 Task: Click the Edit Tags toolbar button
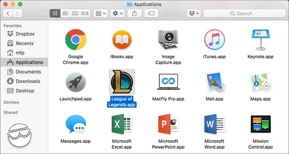[151, 14]
